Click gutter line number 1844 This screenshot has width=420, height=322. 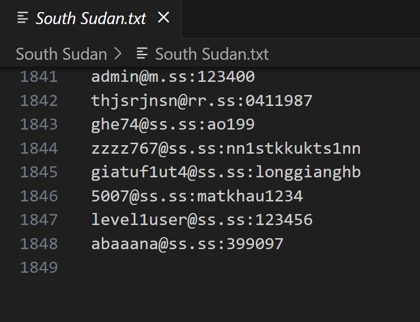(39, 149)
